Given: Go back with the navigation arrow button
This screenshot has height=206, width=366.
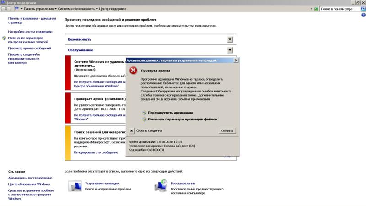Looking at the screenshot, I should click(3, 9).
